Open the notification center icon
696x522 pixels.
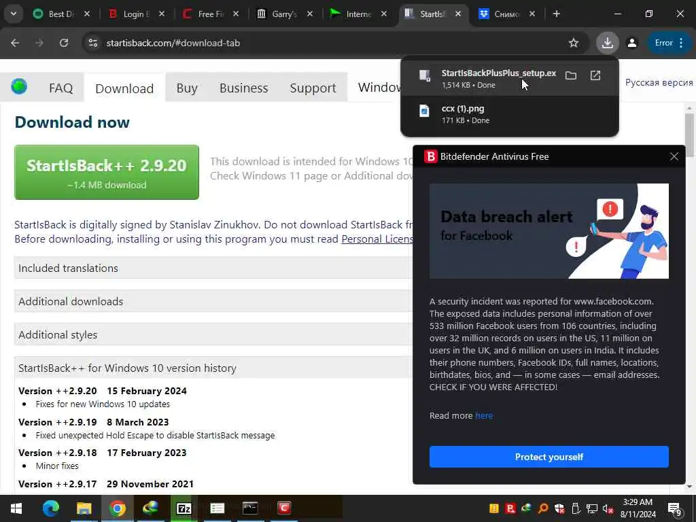(675, 509)
